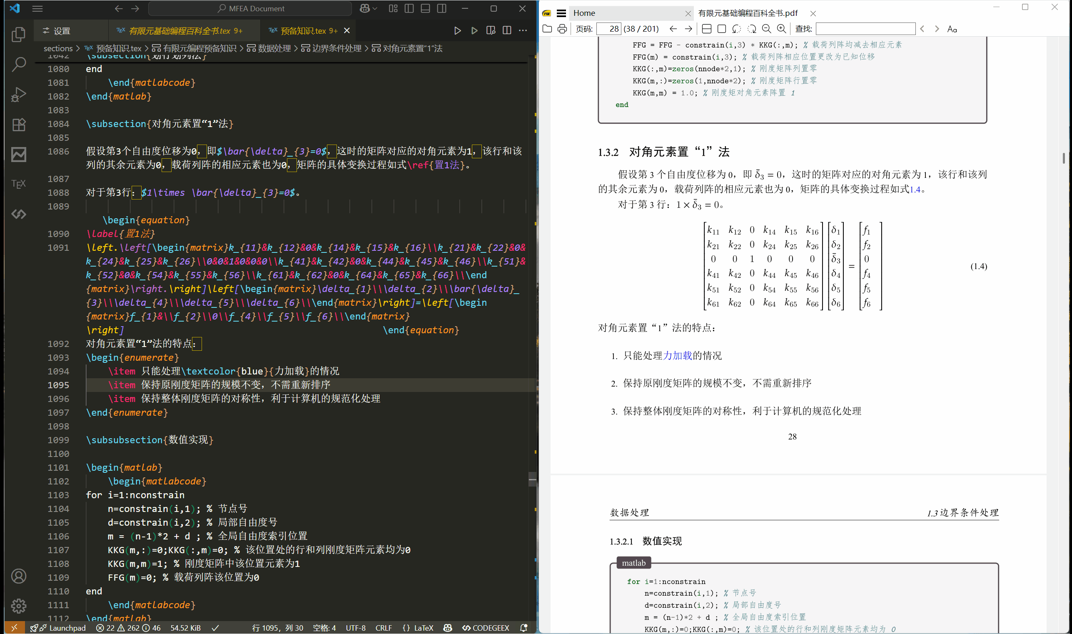The image size is (1072, 634).
Task: Click the 54.52 KiB file size indicator
Action: tap(185, 628)
